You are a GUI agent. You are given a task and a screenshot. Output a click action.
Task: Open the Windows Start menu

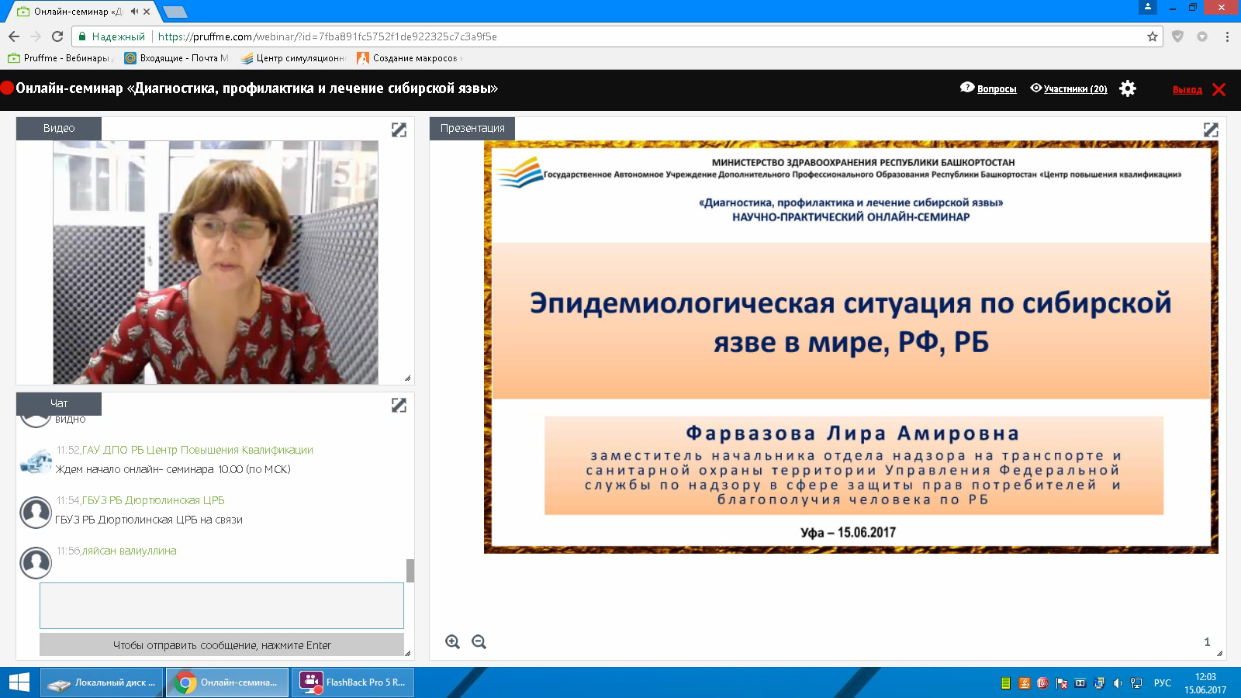click(19, 682)
